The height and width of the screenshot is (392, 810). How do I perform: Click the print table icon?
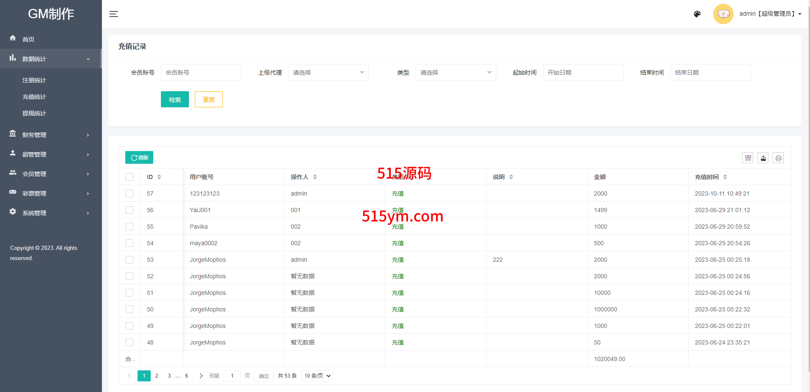778,158
